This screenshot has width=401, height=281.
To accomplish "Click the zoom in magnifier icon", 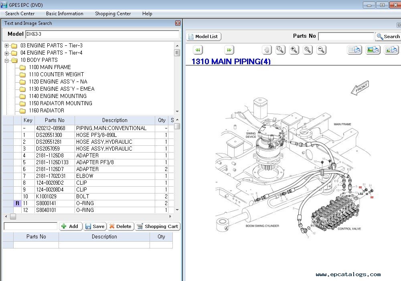I will pos(294,50).
